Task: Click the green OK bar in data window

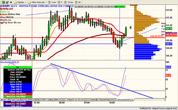Action: click(x=18, y=67)
